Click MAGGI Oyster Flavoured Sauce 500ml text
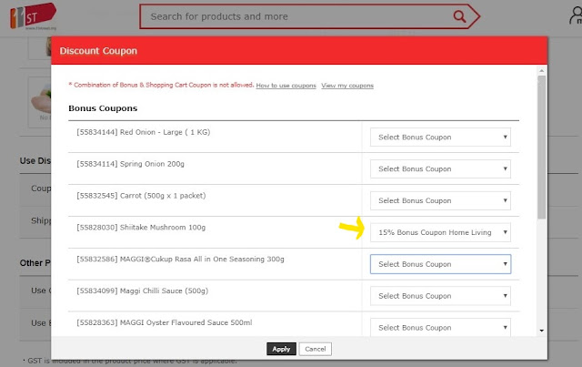582x367 pixels. (x=165, y=322)
